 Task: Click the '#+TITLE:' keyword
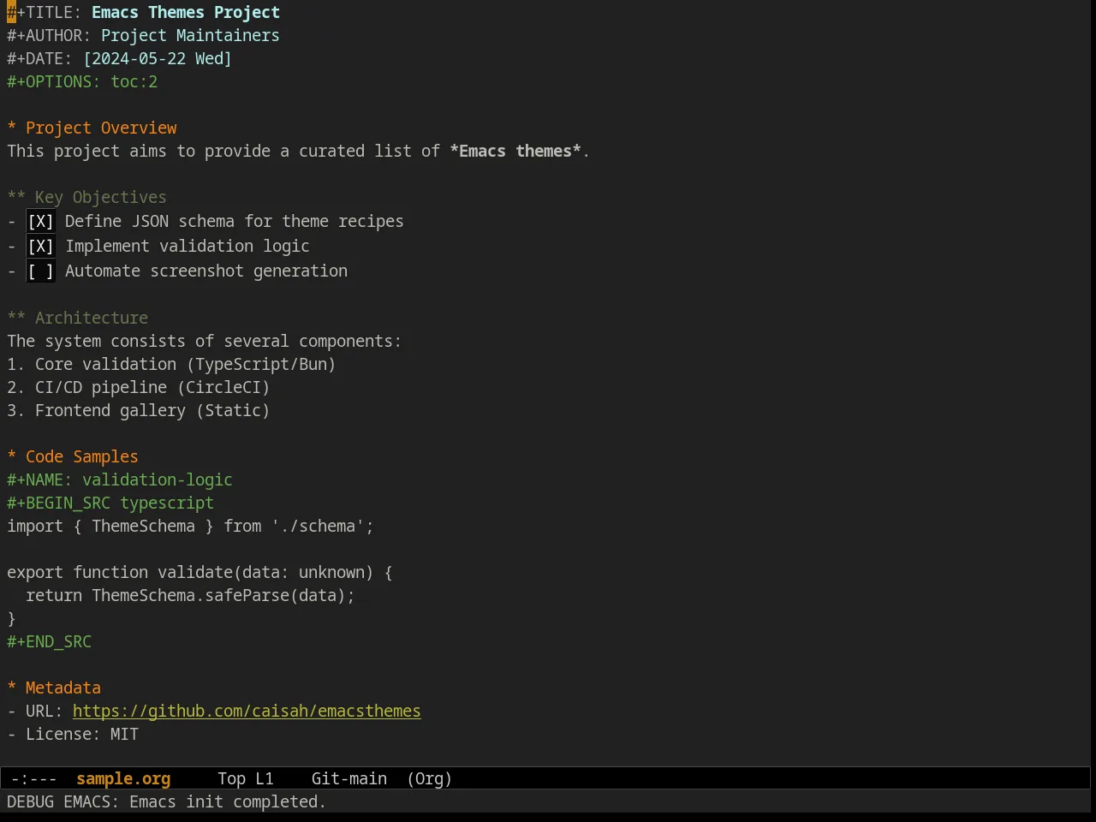(x=45, y=12)
